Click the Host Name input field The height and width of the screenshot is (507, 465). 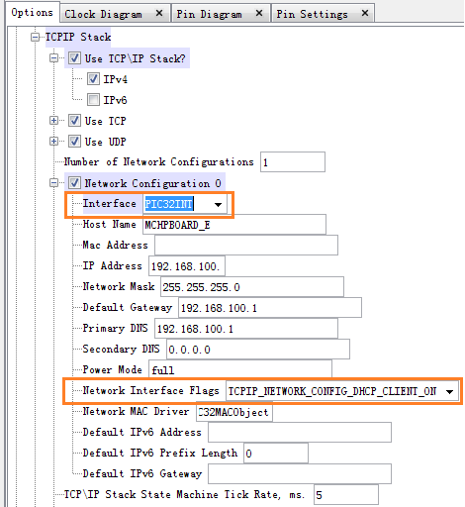click(x=234, y=225)
